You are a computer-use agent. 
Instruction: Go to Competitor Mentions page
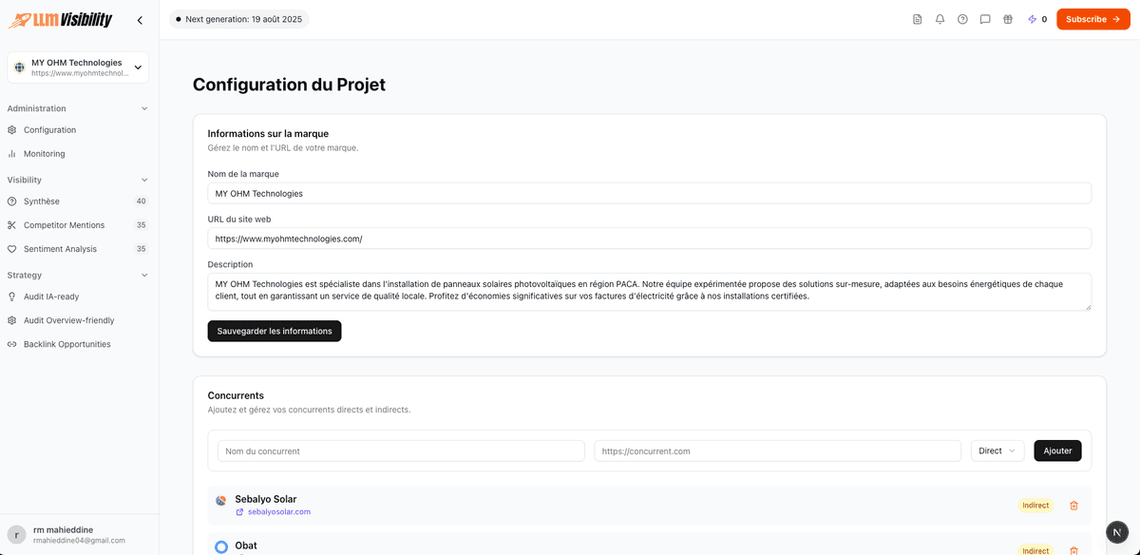[x=64, y=225]
